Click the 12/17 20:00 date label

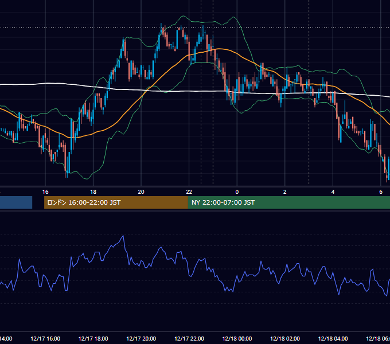(x=141, y=338)
